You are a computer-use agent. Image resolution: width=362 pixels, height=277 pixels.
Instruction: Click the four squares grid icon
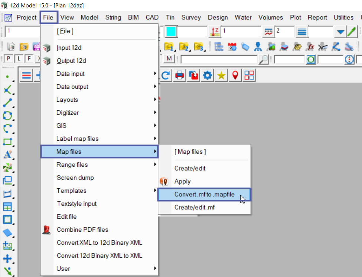click(249, 75)
